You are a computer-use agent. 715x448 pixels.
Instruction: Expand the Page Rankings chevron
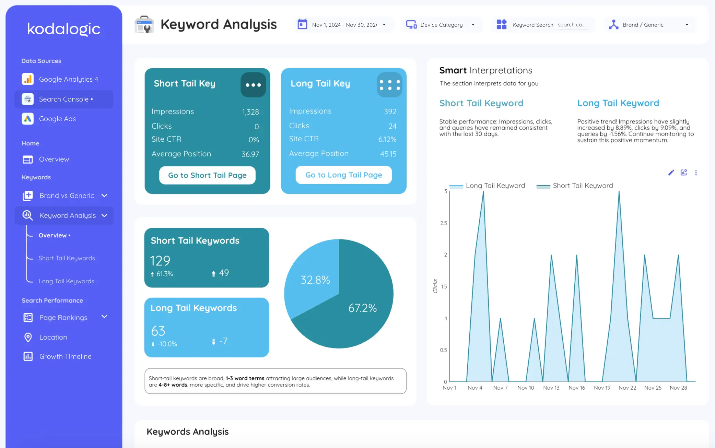105,317
